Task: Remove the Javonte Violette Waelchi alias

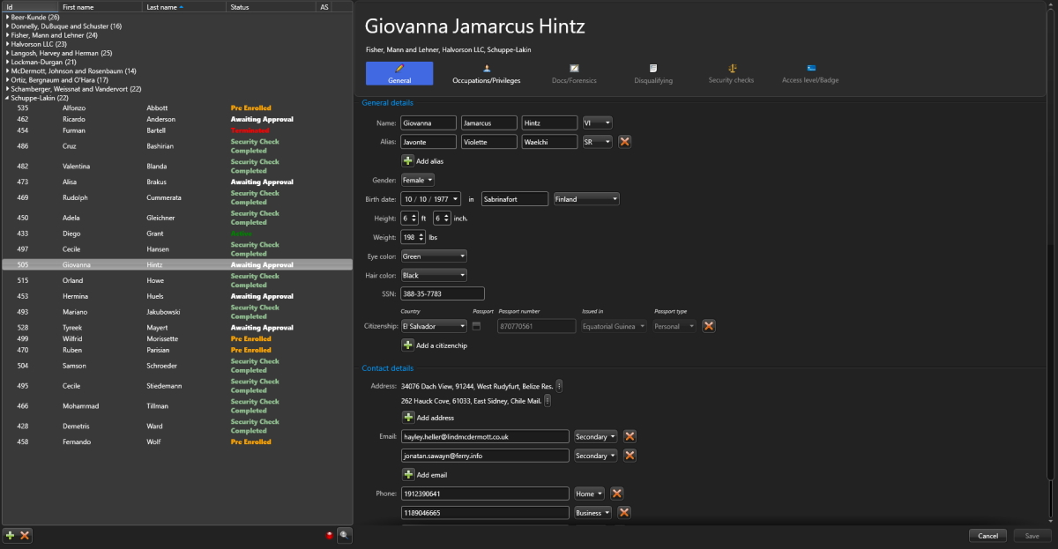Action: tap(624, 142)
